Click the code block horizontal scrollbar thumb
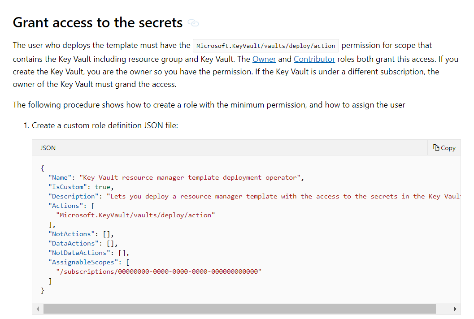The width and height of the screenshot is (474, 319). (239, 309)
